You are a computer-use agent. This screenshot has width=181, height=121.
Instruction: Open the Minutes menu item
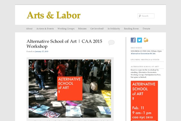(x=82, y=29)
